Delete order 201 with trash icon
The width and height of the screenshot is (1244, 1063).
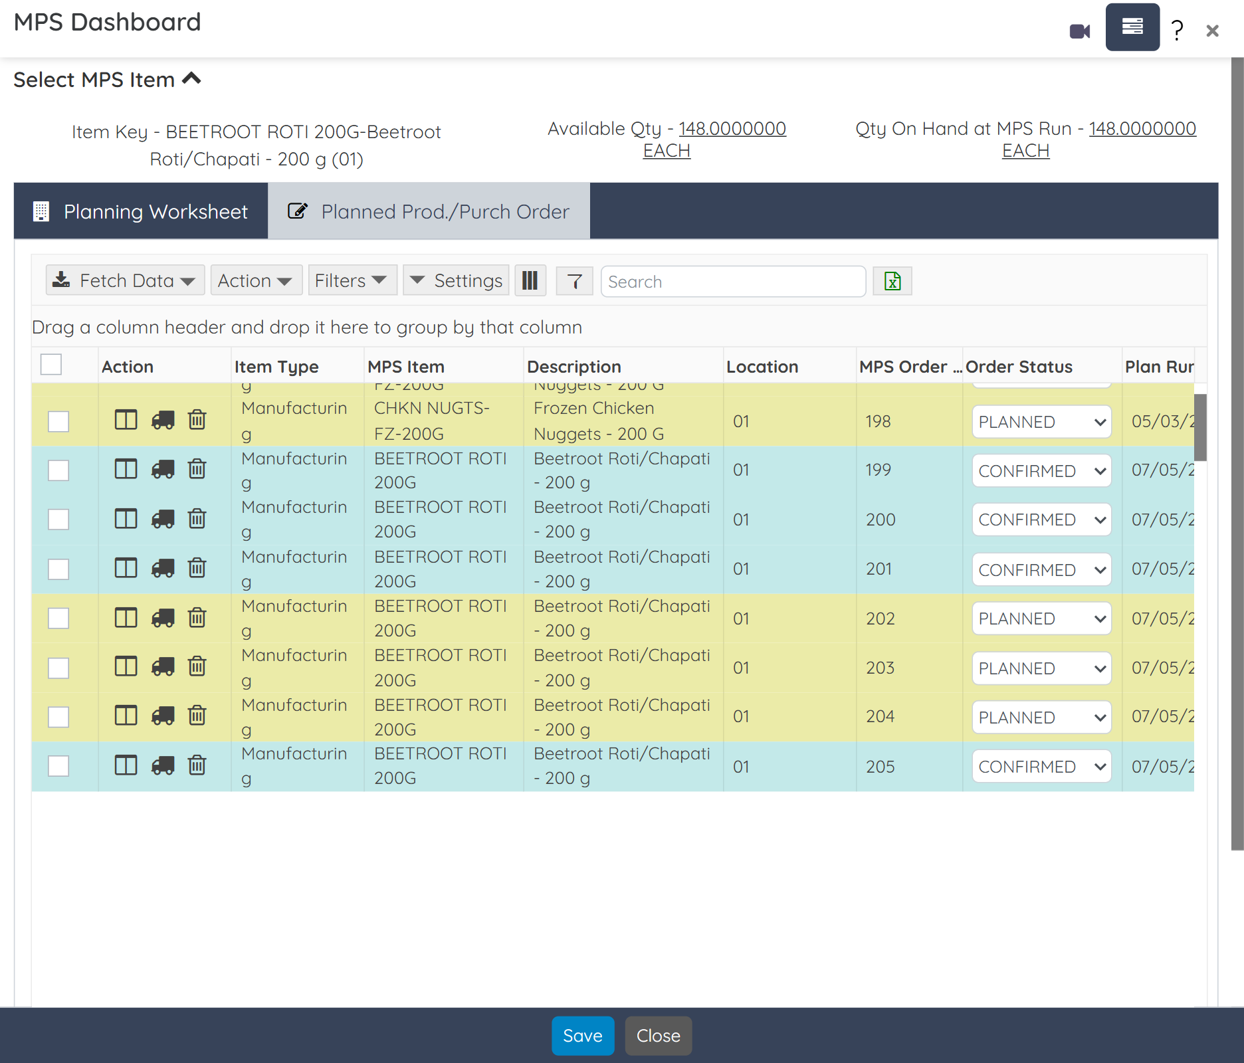197,568
